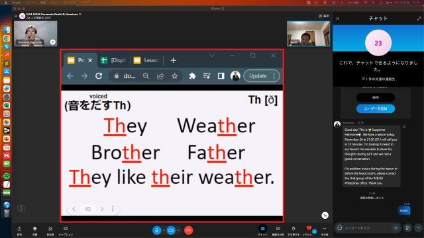Screen dimensions: 424x238
Task: Bookmark the page with the star icon
Action: [175, 76]
